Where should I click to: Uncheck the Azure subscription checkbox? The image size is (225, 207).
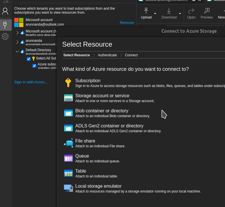[34, 66]
